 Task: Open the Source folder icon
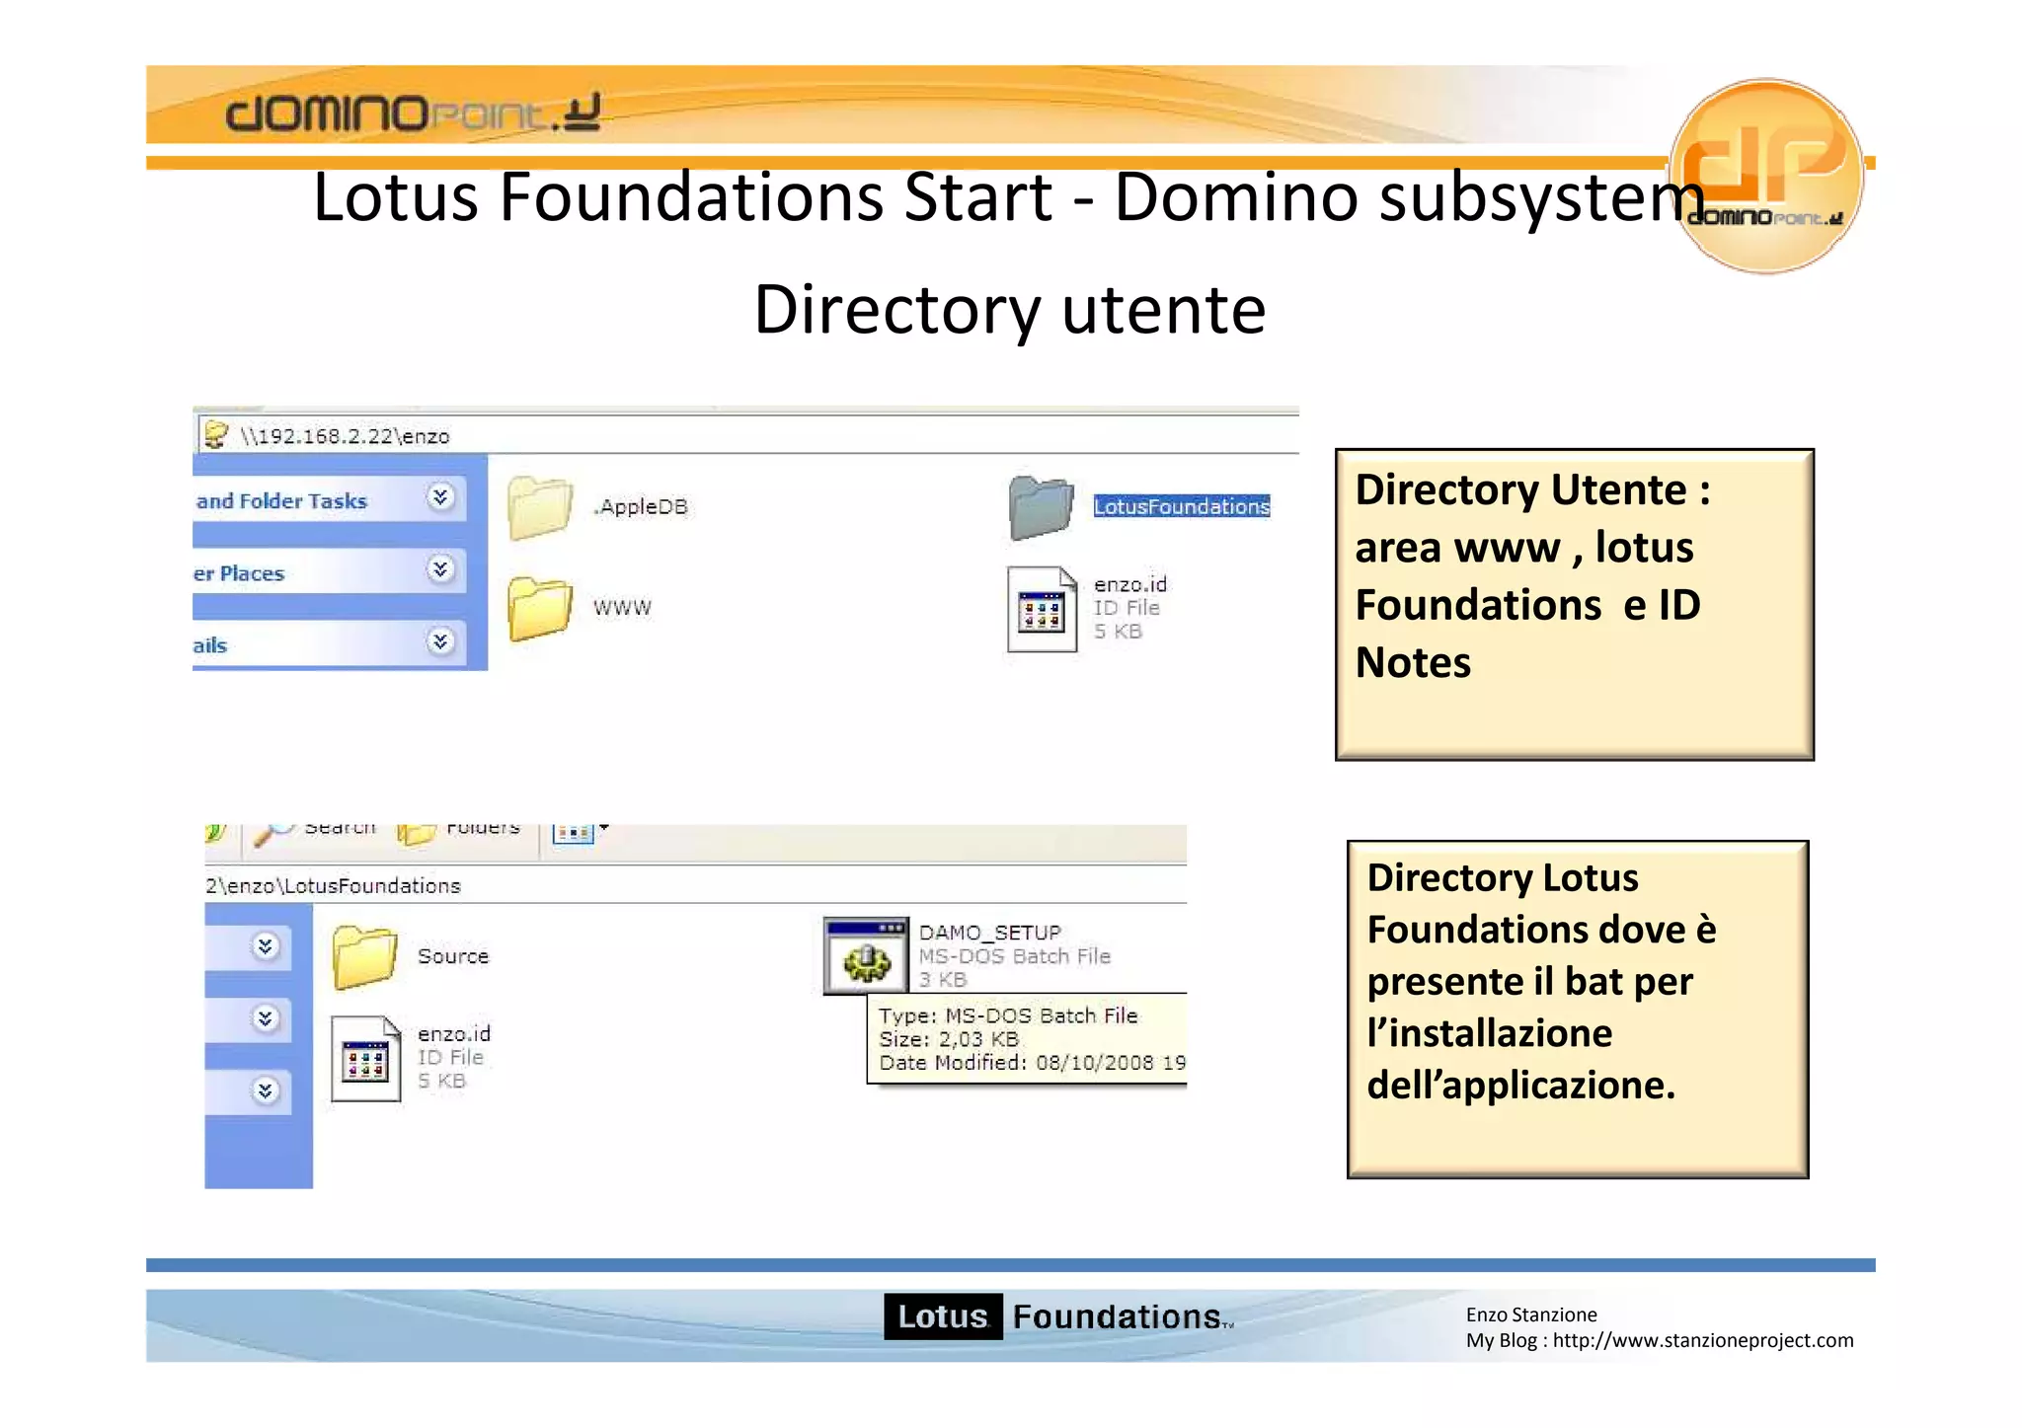[364, 956]
